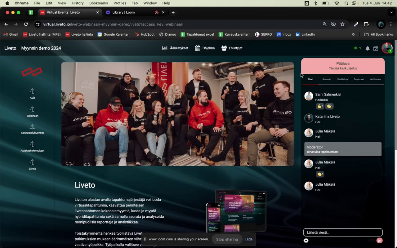Go to the Asiakaskokemukset room icon
The height and width of the screenshot is (248, 397).
pos(32,144)
